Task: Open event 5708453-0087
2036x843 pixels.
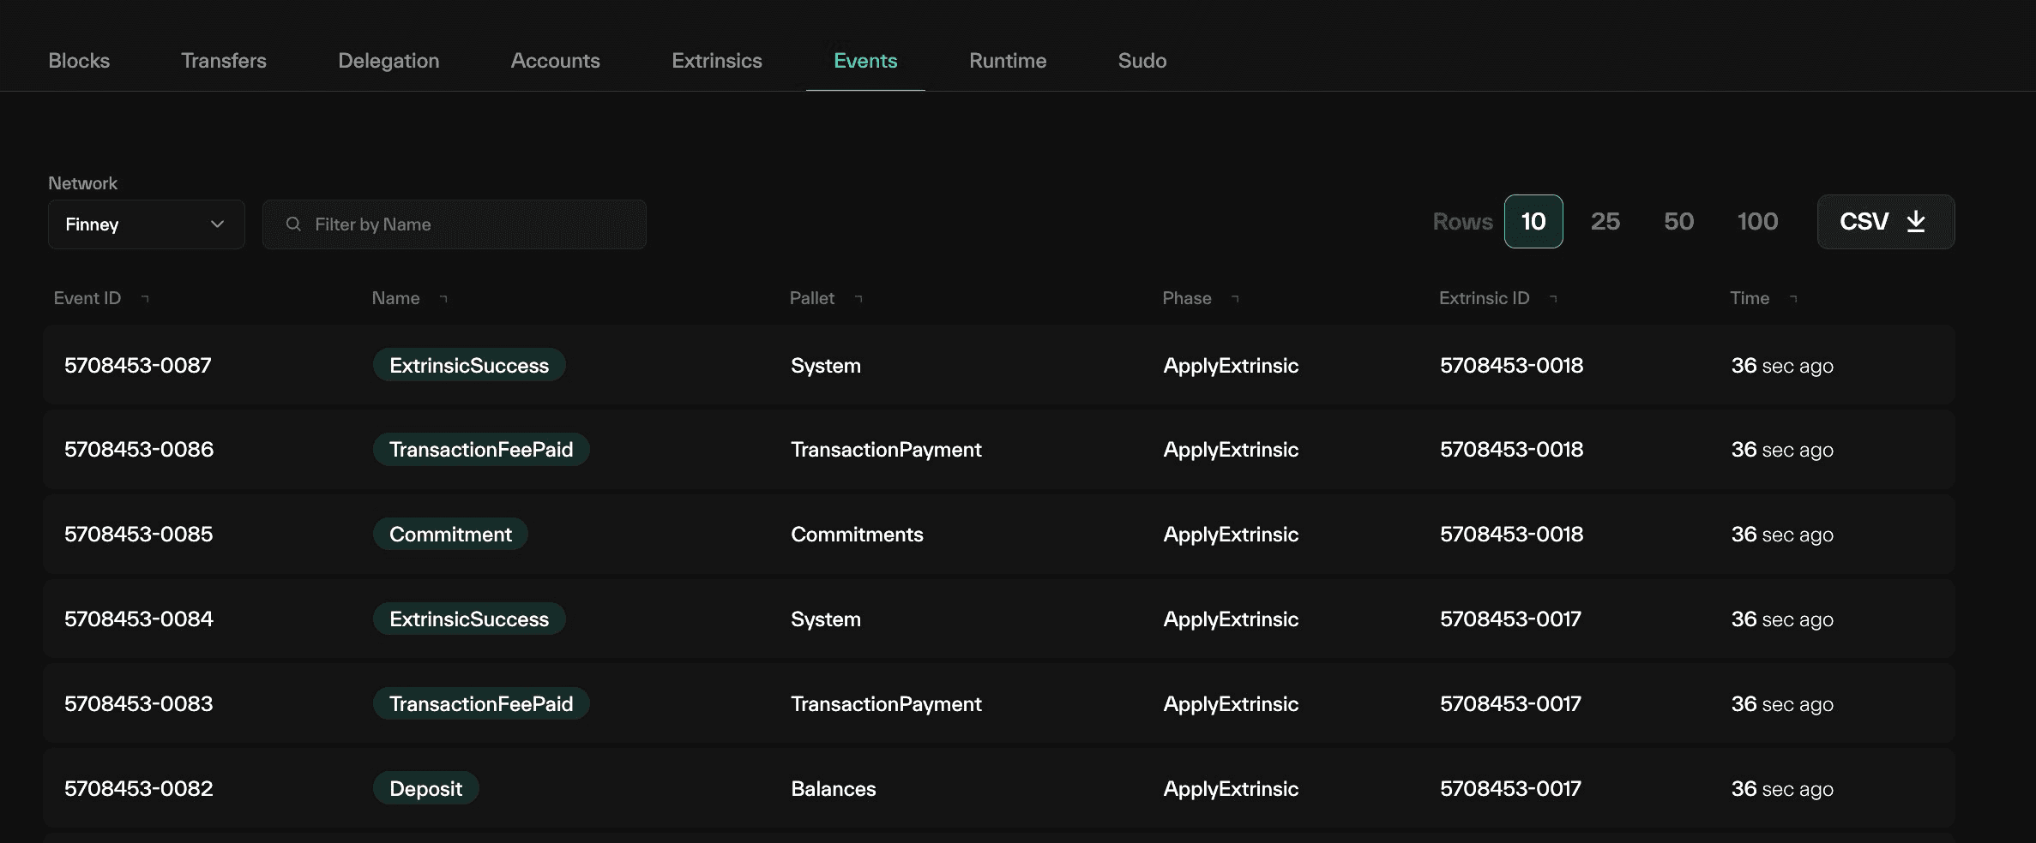Action: [138, 365]
